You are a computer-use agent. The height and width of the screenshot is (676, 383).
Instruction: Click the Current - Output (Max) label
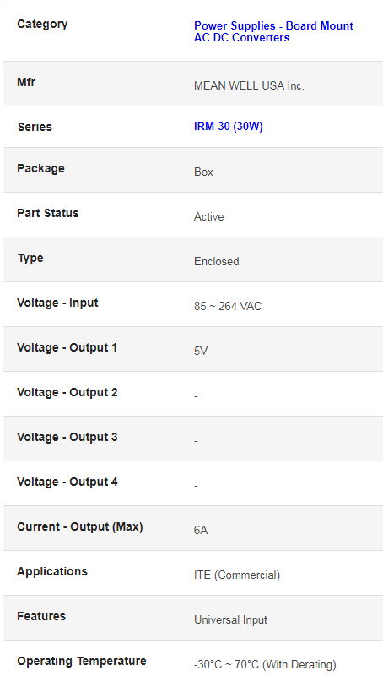[x=80, y=527]
